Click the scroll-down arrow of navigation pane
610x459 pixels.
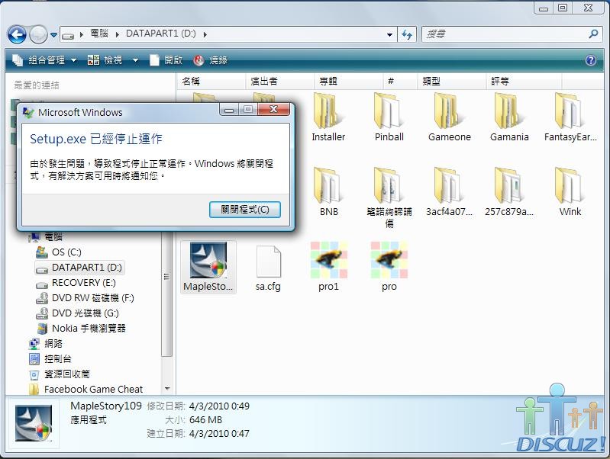click(167, 389)
